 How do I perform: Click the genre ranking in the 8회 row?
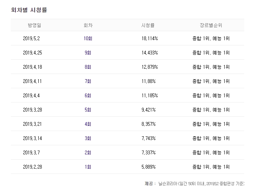coord(211,67)
